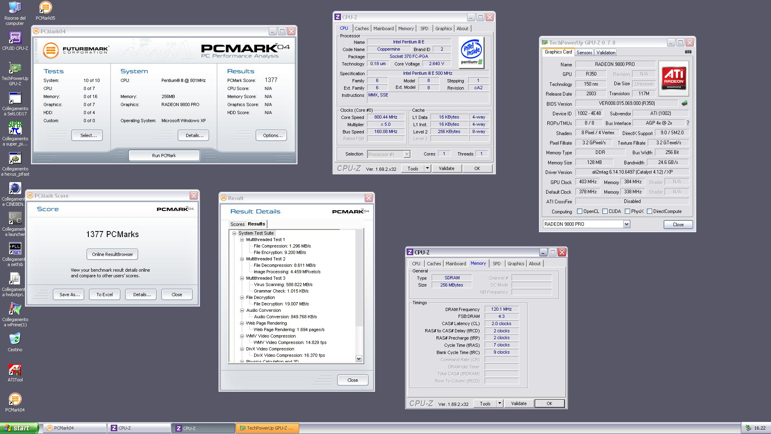Screen dimensions: 771x434
Task: Click the Options... button in PCMark04
Action: (271, 135)
